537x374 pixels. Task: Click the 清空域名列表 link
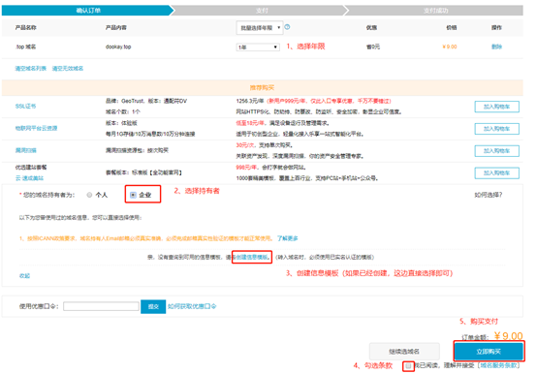30,69
